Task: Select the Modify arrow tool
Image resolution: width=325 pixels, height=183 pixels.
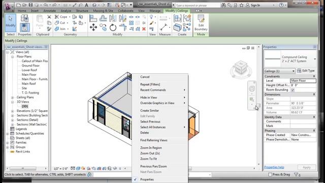Action: click(10, 23)
